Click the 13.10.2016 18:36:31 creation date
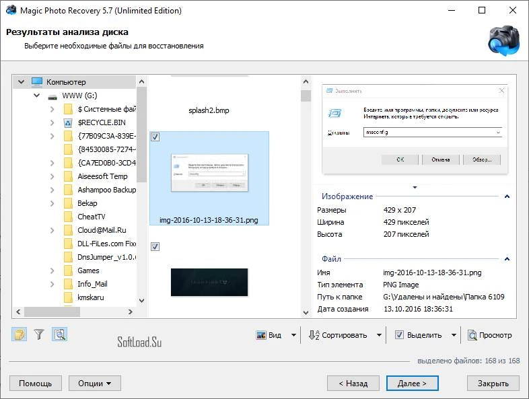Image resolution: width=529 pixels, height=399 pixels. (x=418, y=309)
